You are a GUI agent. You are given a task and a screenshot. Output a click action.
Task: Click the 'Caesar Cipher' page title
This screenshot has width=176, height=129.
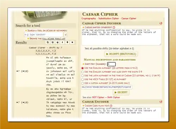point(100,14)
